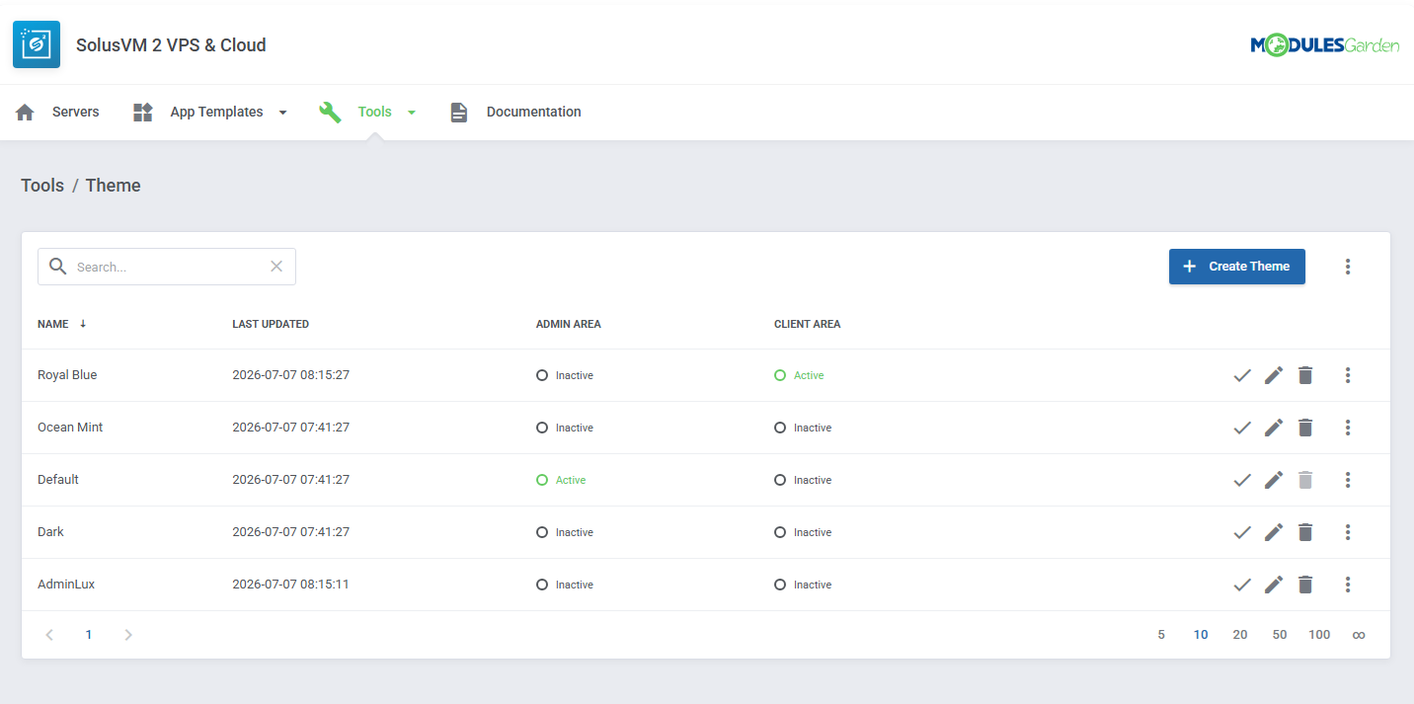1414x704 pixels.
Task: Click the Last Updated column header
Action: pyautogui.click(x=271, y=324)
